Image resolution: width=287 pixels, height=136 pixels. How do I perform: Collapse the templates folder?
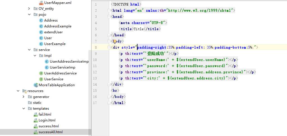[x=24, y=108]
